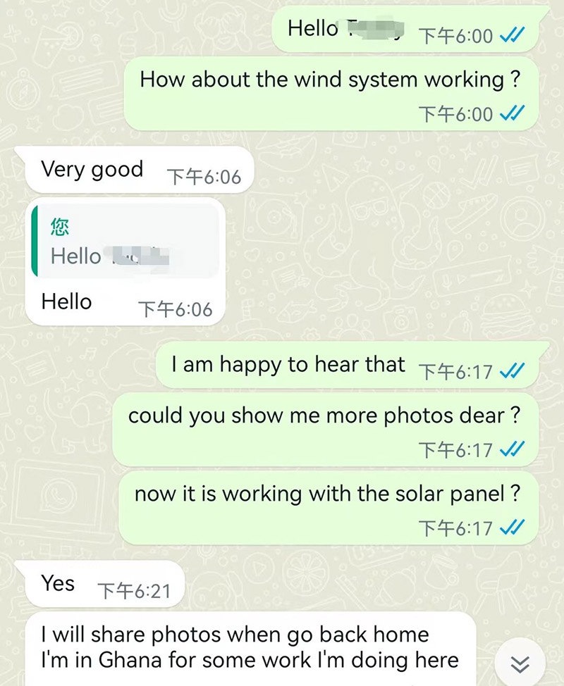Click the 您 sender label in quoted reply
The height and width of the screenshot is (686, 564).
coord(59,227)
